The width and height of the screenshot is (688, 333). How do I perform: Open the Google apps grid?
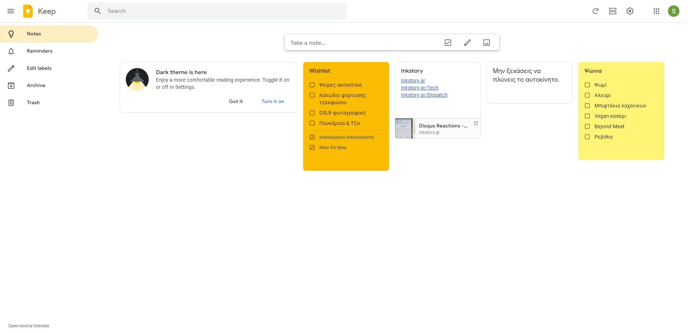656,11
